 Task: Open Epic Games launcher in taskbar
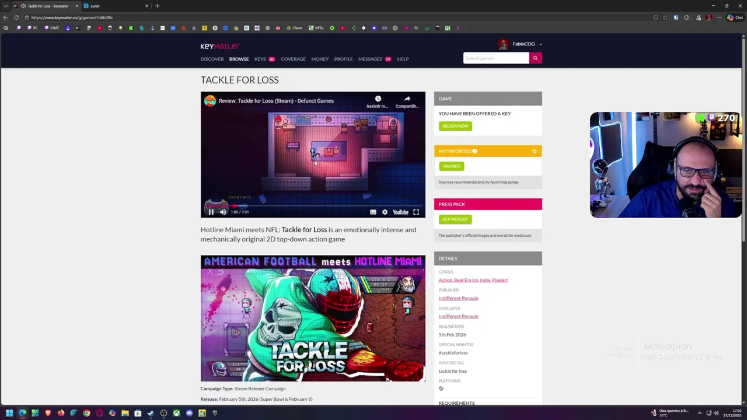(x=215, y=413)
